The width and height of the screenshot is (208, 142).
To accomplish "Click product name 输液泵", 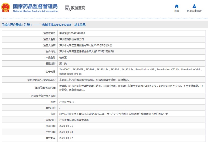I will pos(63,57).
